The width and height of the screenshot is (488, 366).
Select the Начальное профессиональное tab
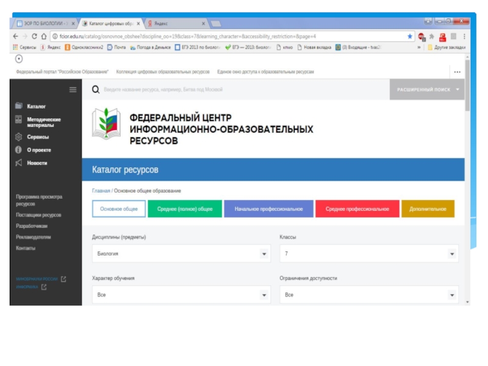pos(268,209)
